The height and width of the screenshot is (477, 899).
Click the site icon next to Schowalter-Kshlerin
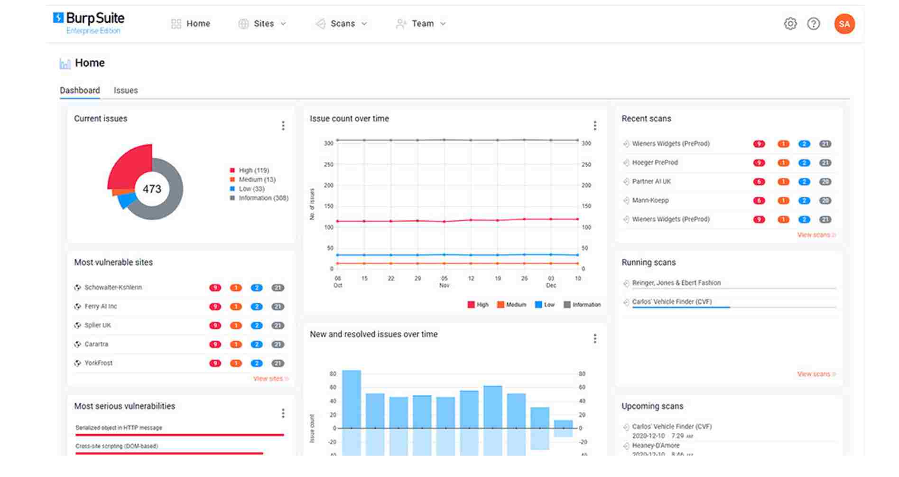[77, 288]
